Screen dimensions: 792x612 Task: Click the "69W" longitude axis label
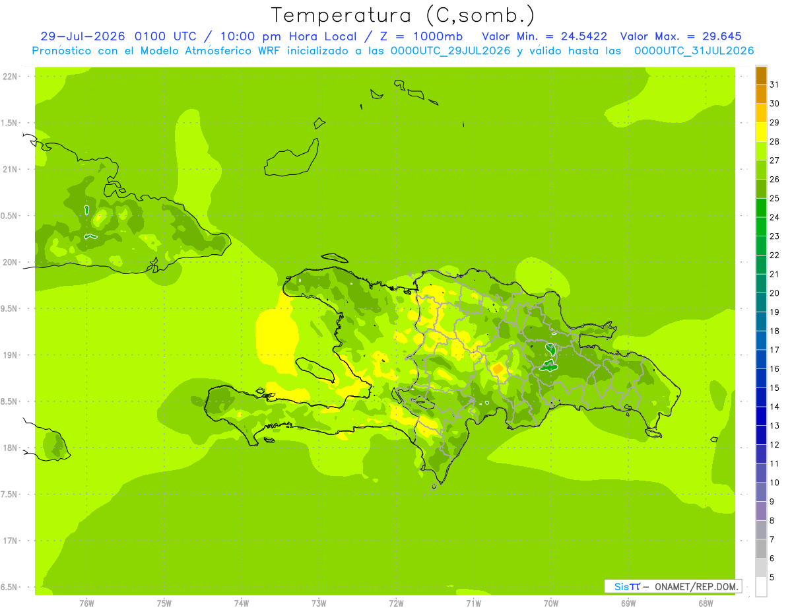(x=628, y=603)
